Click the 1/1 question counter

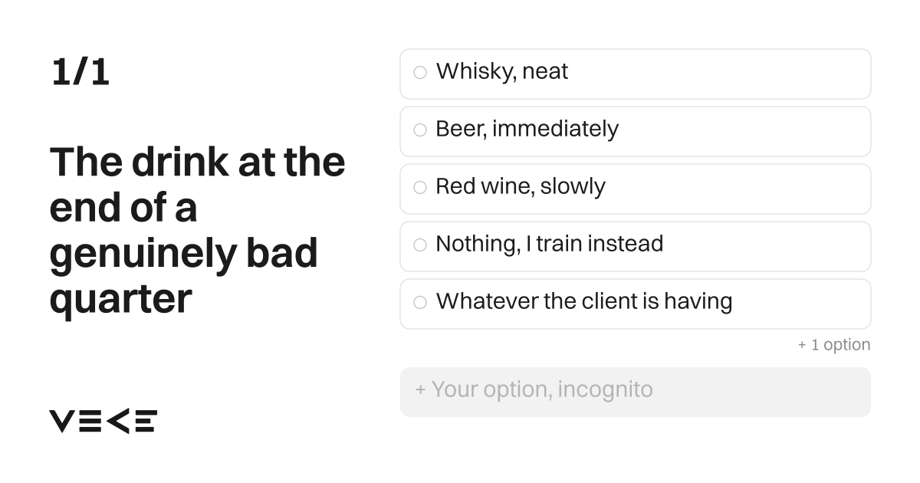pos(80,72)
